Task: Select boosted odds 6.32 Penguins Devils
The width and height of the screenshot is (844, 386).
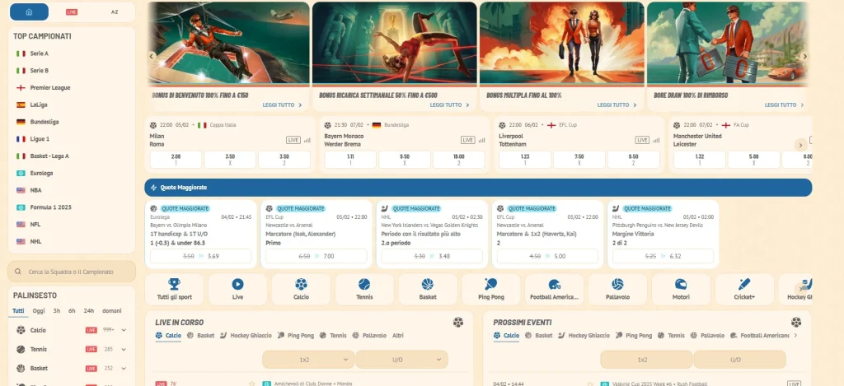Action: click(663, 257)
